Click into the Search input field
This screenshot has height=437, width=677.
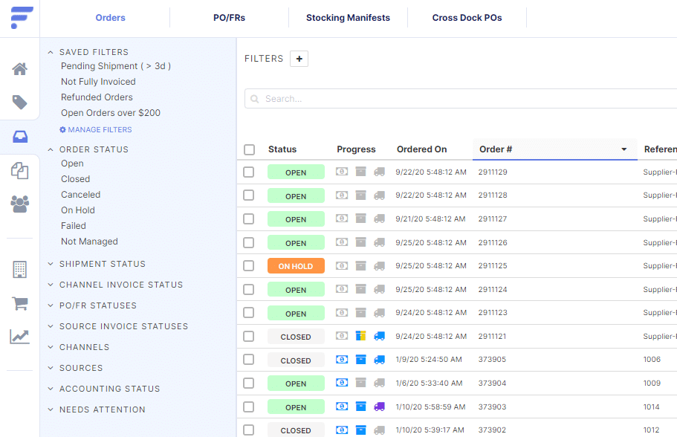(x=461, y=99)
